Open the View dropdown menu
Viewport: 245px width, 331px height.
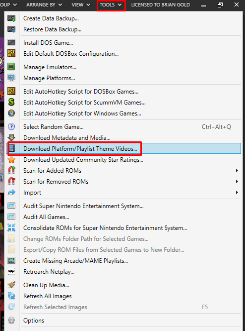point(81,4)
